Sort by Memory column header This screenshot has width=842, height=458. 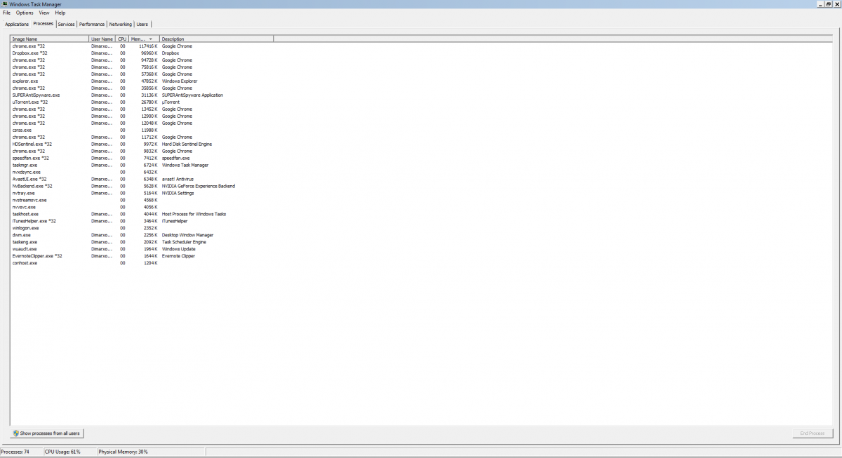click(144, 39)
